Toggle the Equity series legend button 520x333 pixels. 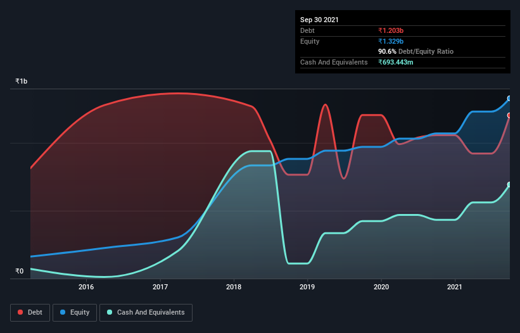point(75,313)
